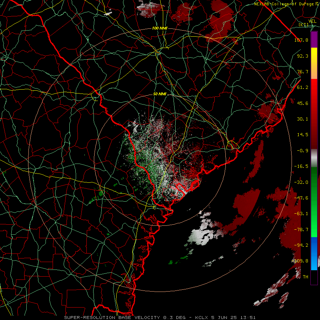Click the -94.2 value on velocity scale
320x320 pixels.
pos(301,245)
